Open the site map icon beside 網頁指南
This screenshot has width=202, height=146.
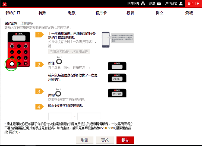(x=143, y=4)
